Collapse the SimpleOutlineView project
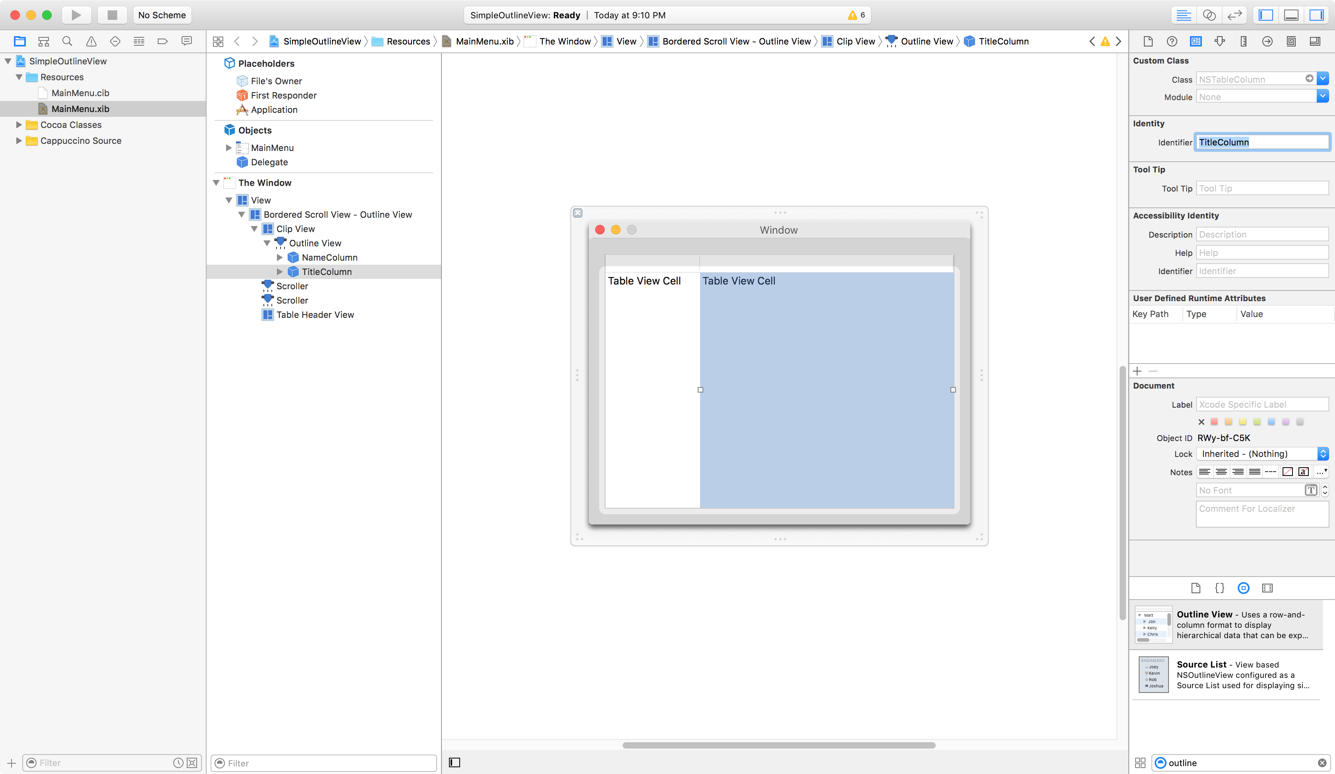 [x=8, y=61]
